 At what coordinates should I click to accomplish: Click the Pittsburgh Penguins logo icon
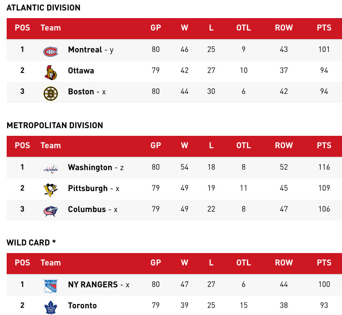coord(50,189)
